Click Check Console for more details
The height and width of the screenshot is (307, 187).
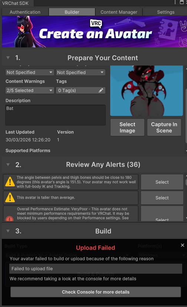point(96,292)
